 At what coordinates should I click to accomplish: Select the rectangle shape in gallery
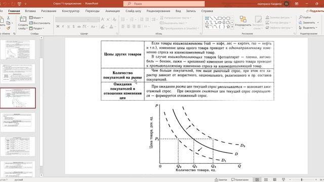point(220,18)
